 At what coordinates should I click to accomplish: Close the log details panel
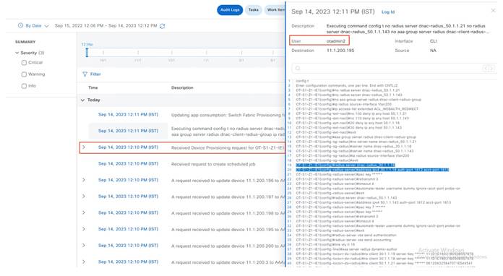tap(494, 11)
